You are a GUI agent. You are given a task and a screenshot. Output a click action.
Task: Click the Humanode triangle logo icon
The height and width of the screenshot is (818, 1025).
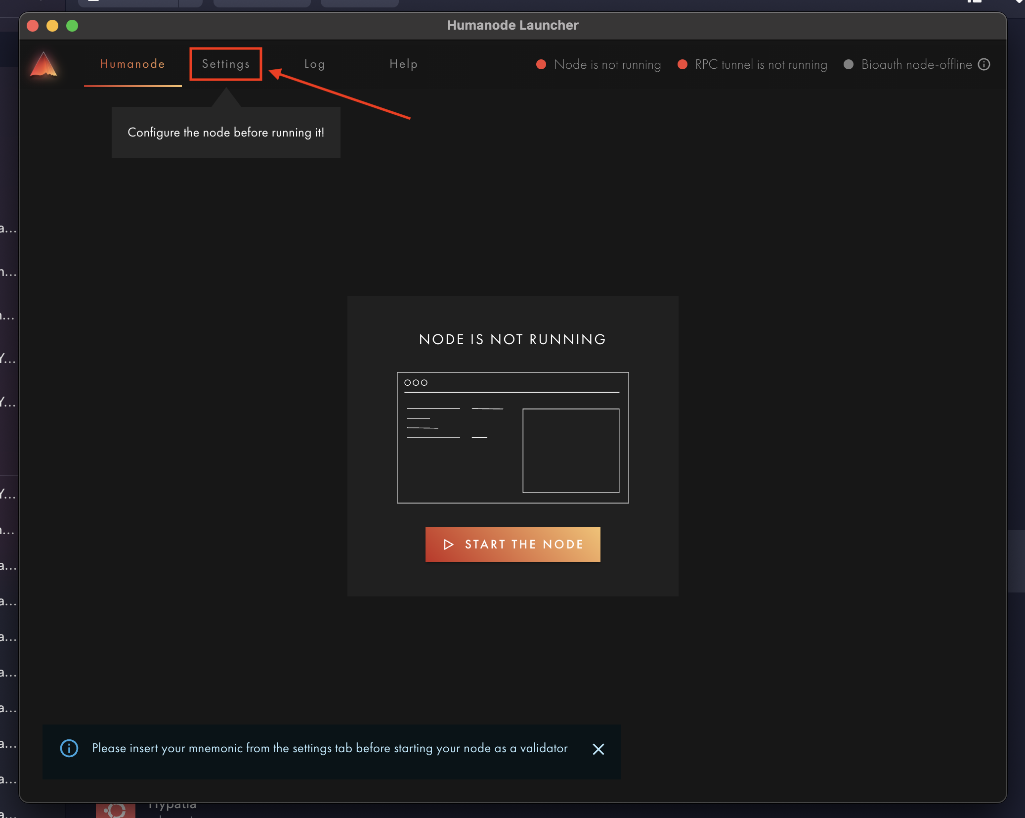(43, 64)
